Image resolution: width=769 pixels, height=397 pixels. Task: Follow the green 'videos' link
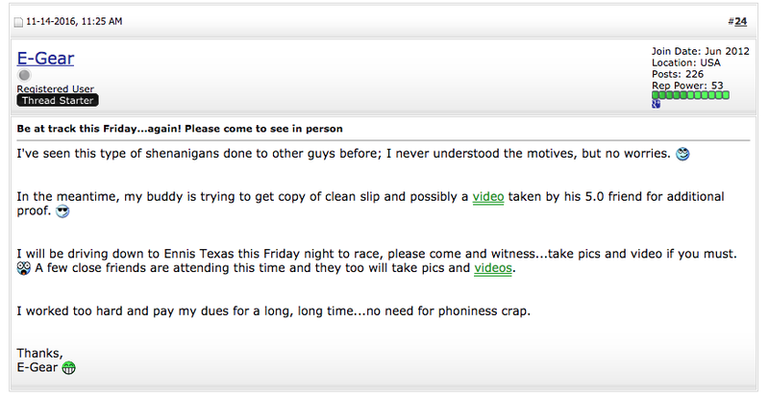pyautogui.click(x=493, y=268)
